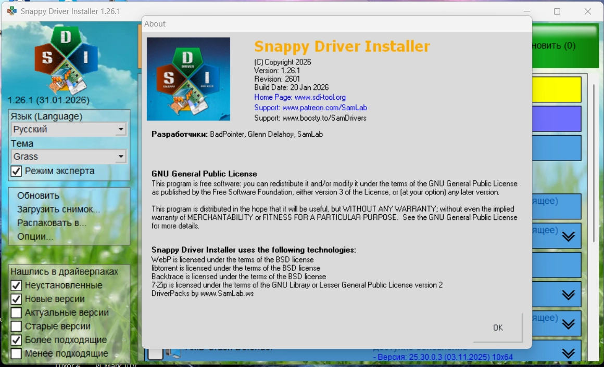Open the Опции... menu item
The height and width of the screenshot is (367, 604).
coord(35,237)
